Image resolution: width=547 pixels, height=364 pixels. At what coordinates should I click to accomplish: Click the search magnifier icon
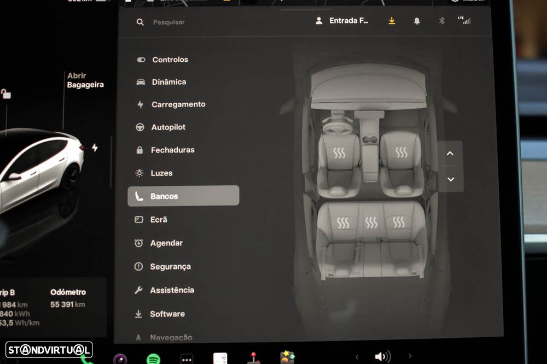tap(140, 22)
